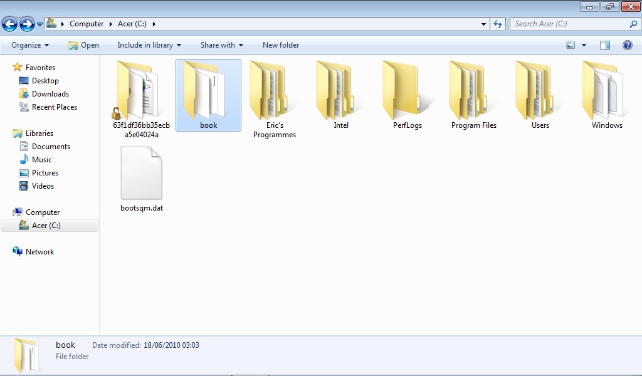Expand the Organize dropdown menu
The image size is (642, 376).
pyautogui.click(x=28, y=44)
